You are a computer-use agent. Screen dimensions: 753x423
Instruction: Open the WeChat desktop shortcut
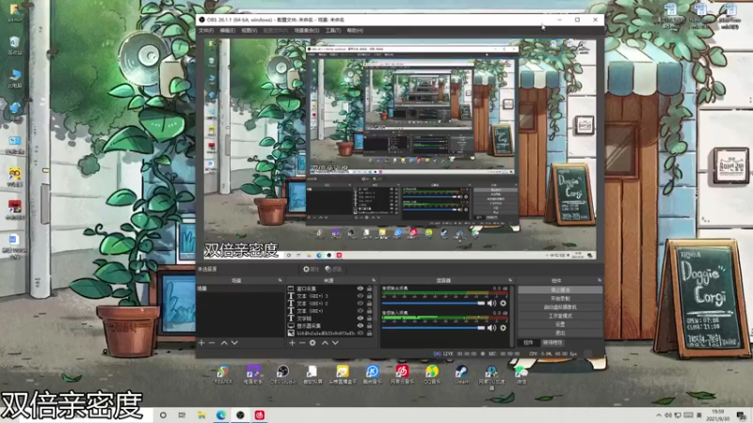tap(521, 374)
